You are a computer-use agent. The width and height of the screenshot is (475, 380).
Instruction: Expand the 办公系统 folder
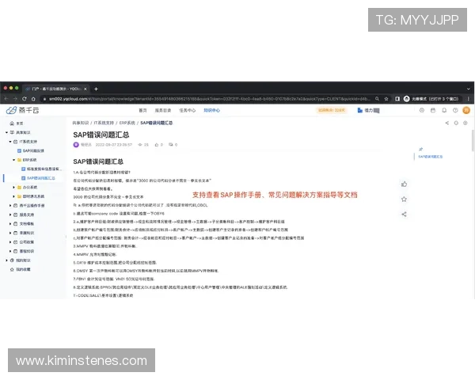(x=14, y=188)
